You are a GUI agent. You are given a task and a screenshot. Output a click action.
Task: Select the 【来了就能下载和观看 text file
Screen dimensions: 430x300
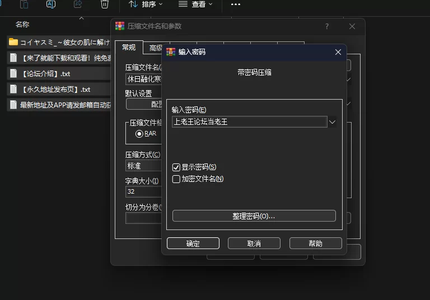(59, 58)
